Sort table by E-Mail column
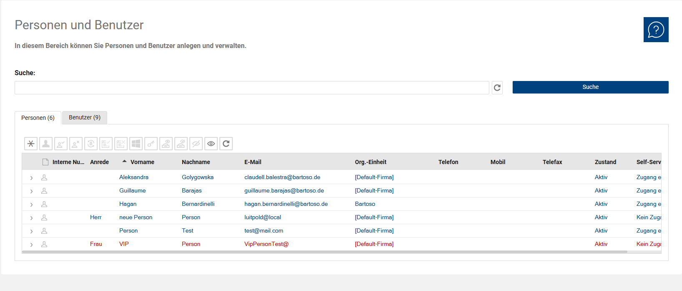The image size is (682, 291). point(253,162)
